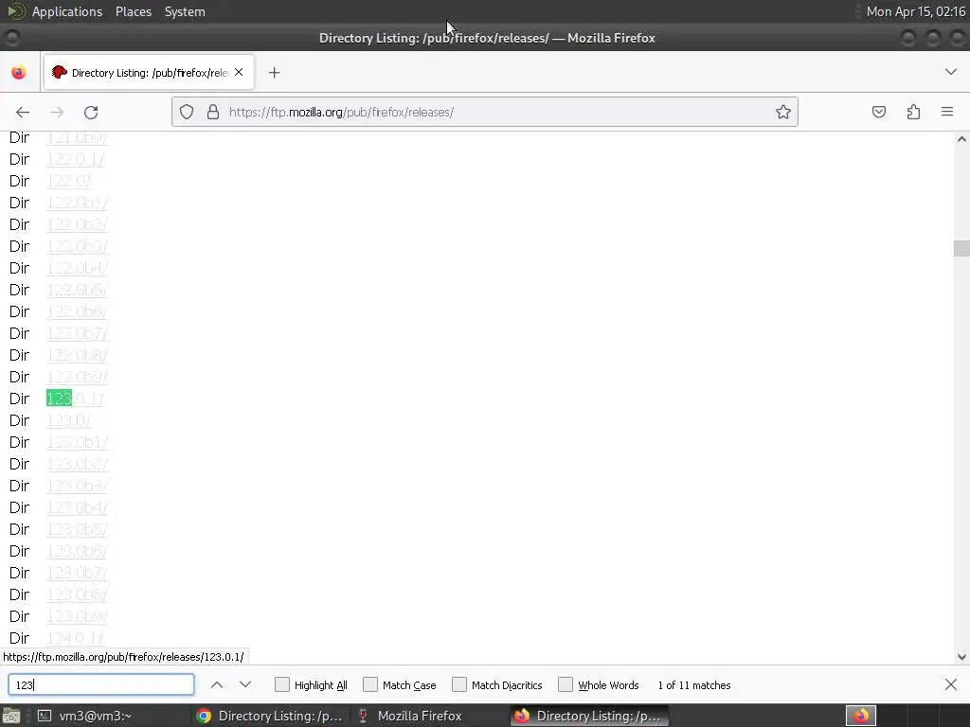Jump to previous find match

[x=217, y=685]
